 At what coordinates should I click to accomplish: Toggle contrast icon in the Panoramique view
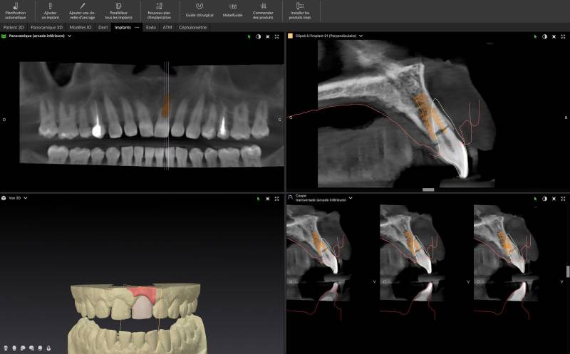[x=259, y=37]
